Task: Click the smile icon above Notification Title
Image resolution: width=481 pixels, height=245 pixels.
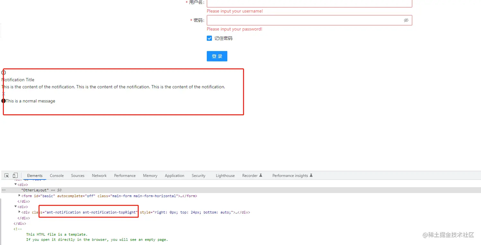Action: (x=4, y=73)
